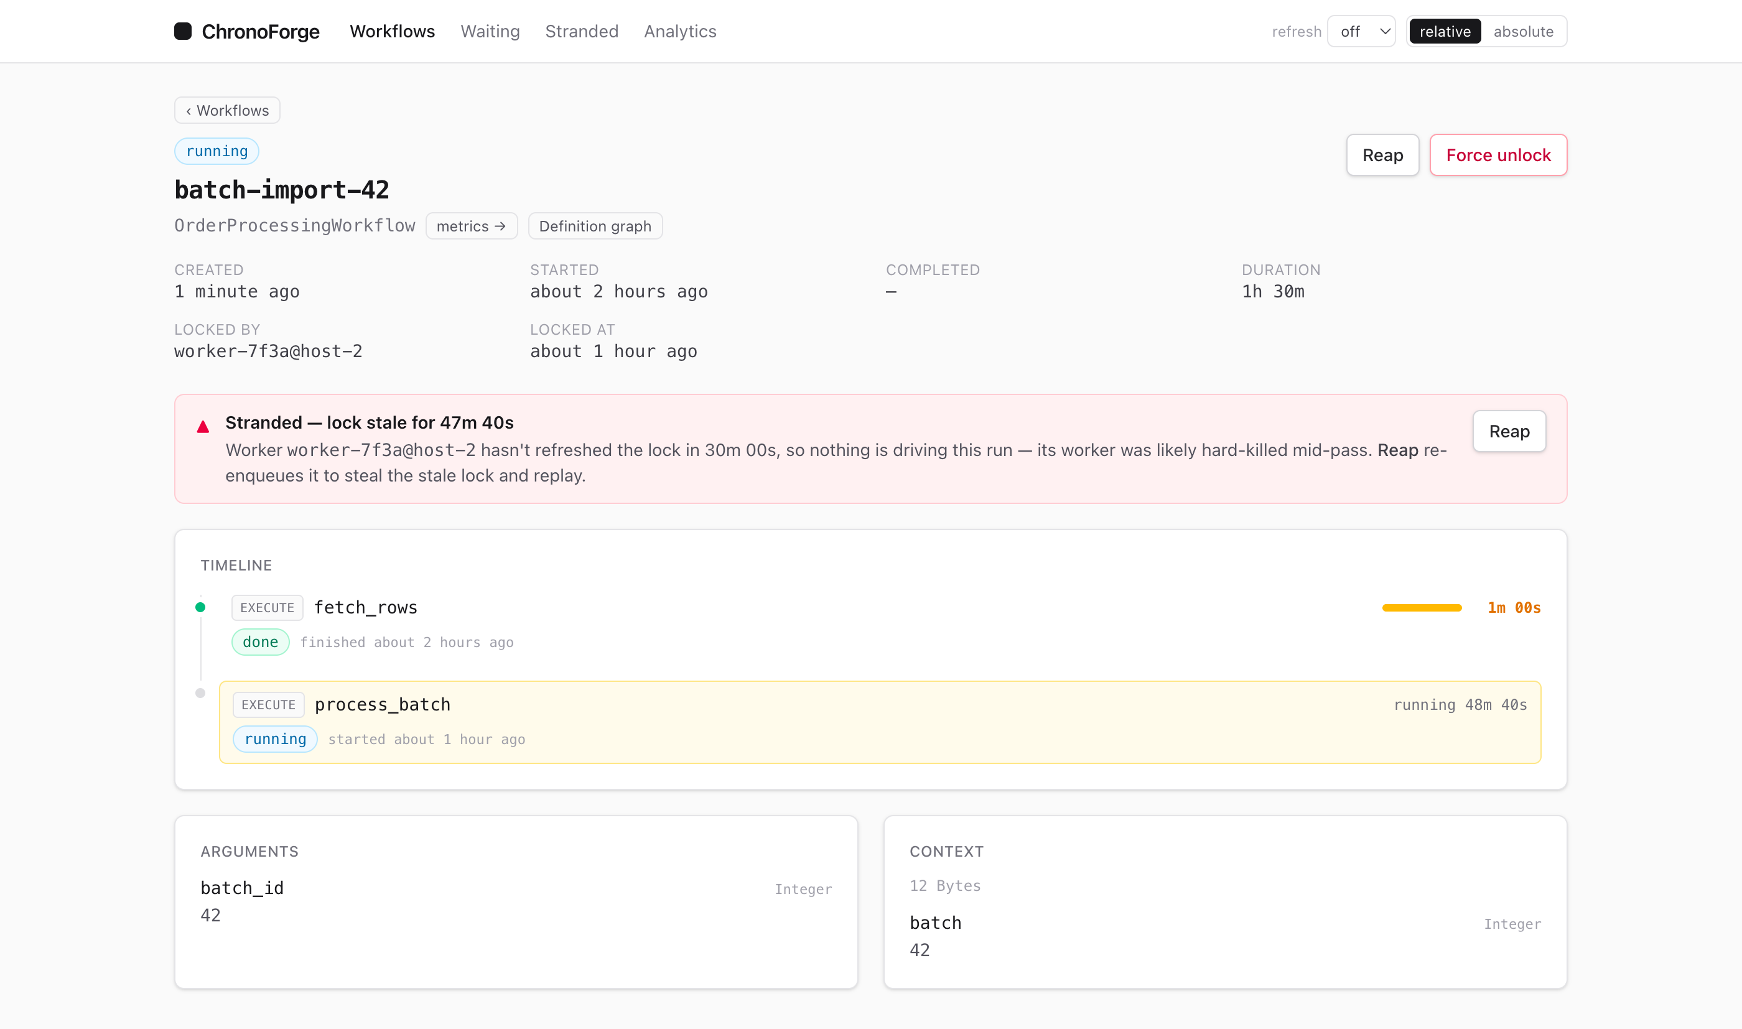Click Reap inside the stranded alert
The width and height of the screenshot is (1742, 1029).
[x=1509, y=431]
